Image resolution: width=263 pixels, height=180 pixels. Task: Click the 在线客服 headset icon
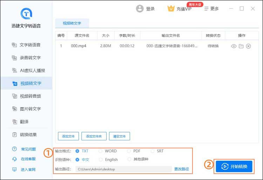[14, 159]
